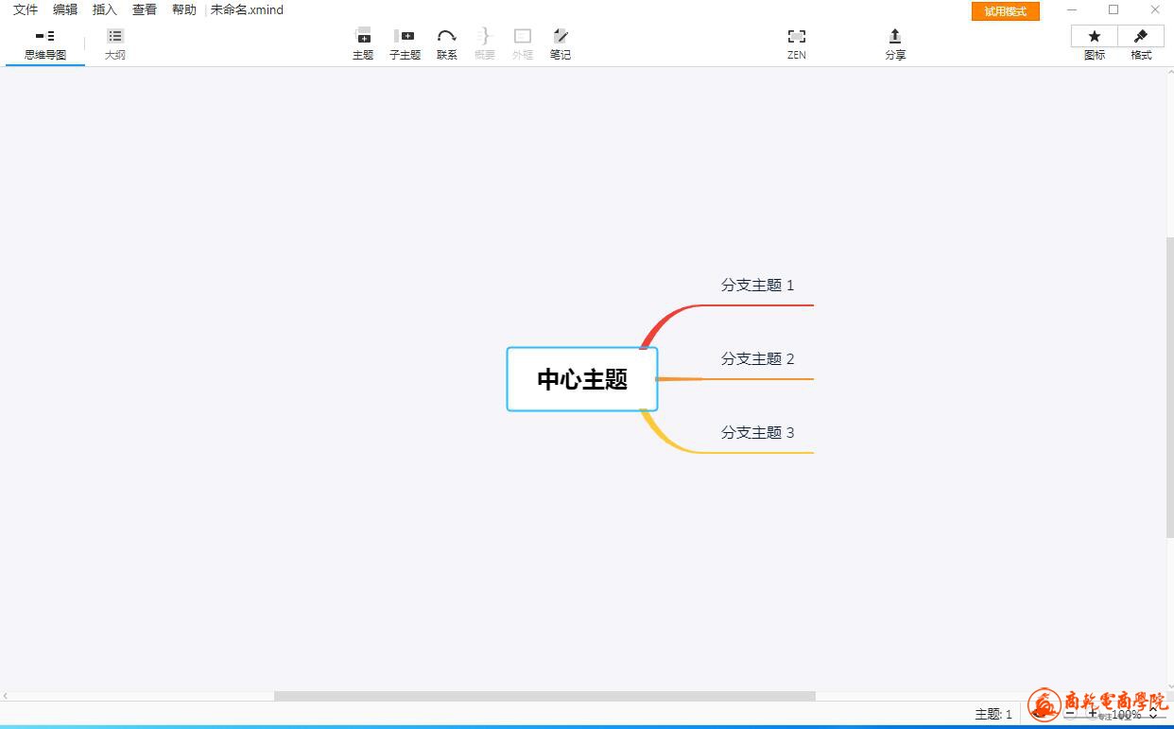Viewport: 1174px width, 729px height.
Task: Open the 文件 menu
Action: 26,10
